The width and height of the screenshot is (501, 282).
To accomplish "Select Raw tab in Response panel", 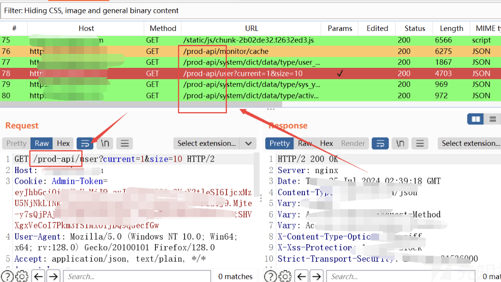I will [x=305, y=144].
